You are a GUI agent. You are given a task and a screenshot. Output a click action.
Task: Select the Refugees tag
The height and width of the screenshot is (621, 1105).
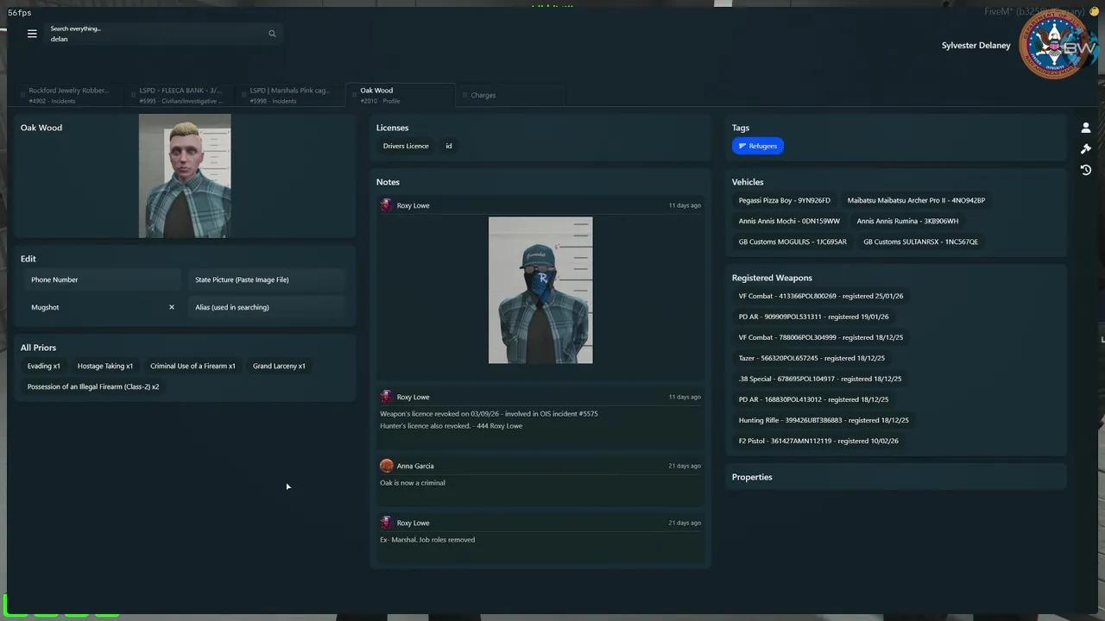pos(758,146)
